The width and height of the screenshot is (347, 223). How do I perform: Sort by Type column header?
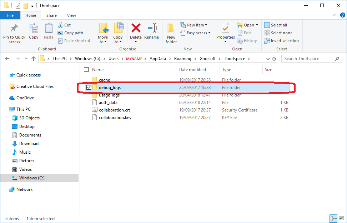click(227, 70)
